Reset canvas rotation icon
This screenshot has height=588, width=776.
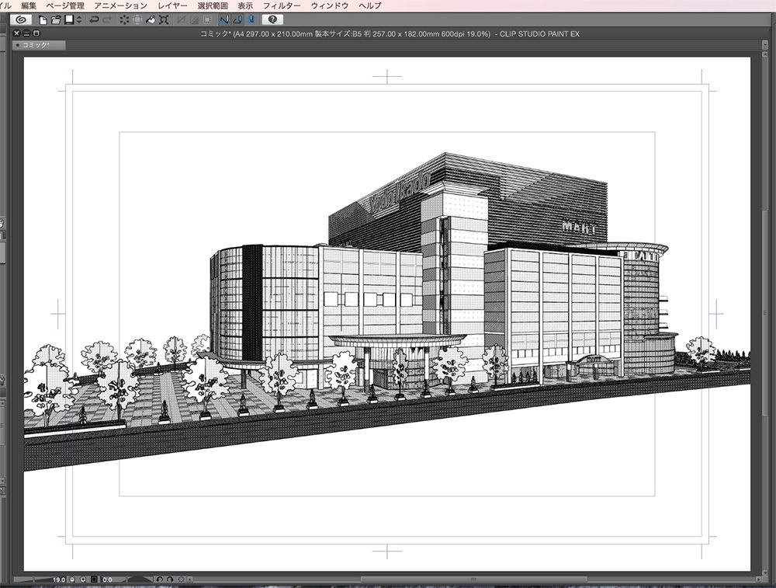(181, 579)
